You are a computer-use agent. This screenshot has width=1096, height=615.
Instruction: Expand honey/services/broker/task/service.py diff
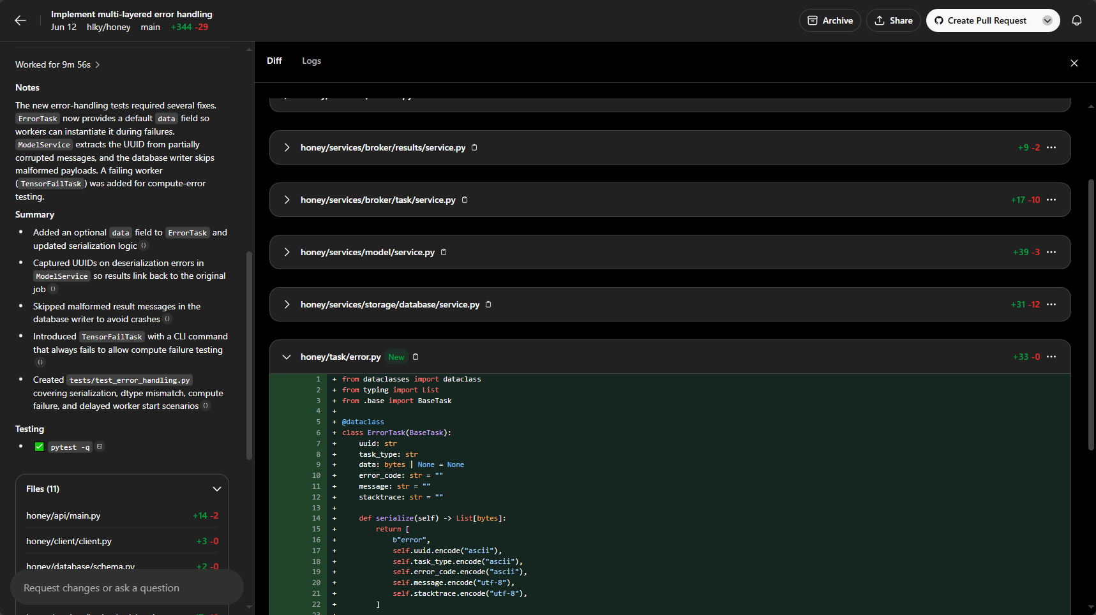coord(287,200)
